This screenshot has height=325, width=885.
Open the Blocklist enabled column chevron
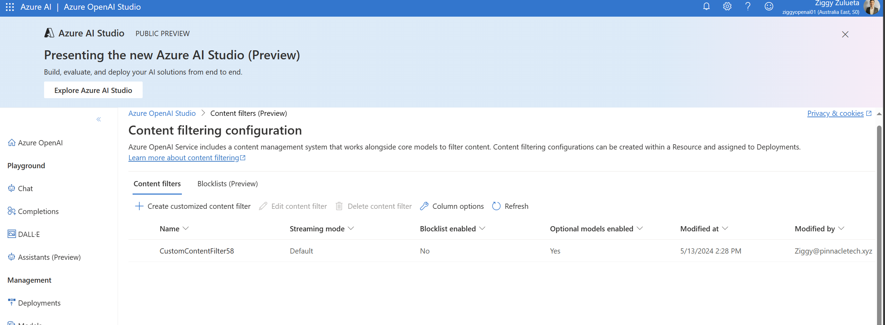482,228
